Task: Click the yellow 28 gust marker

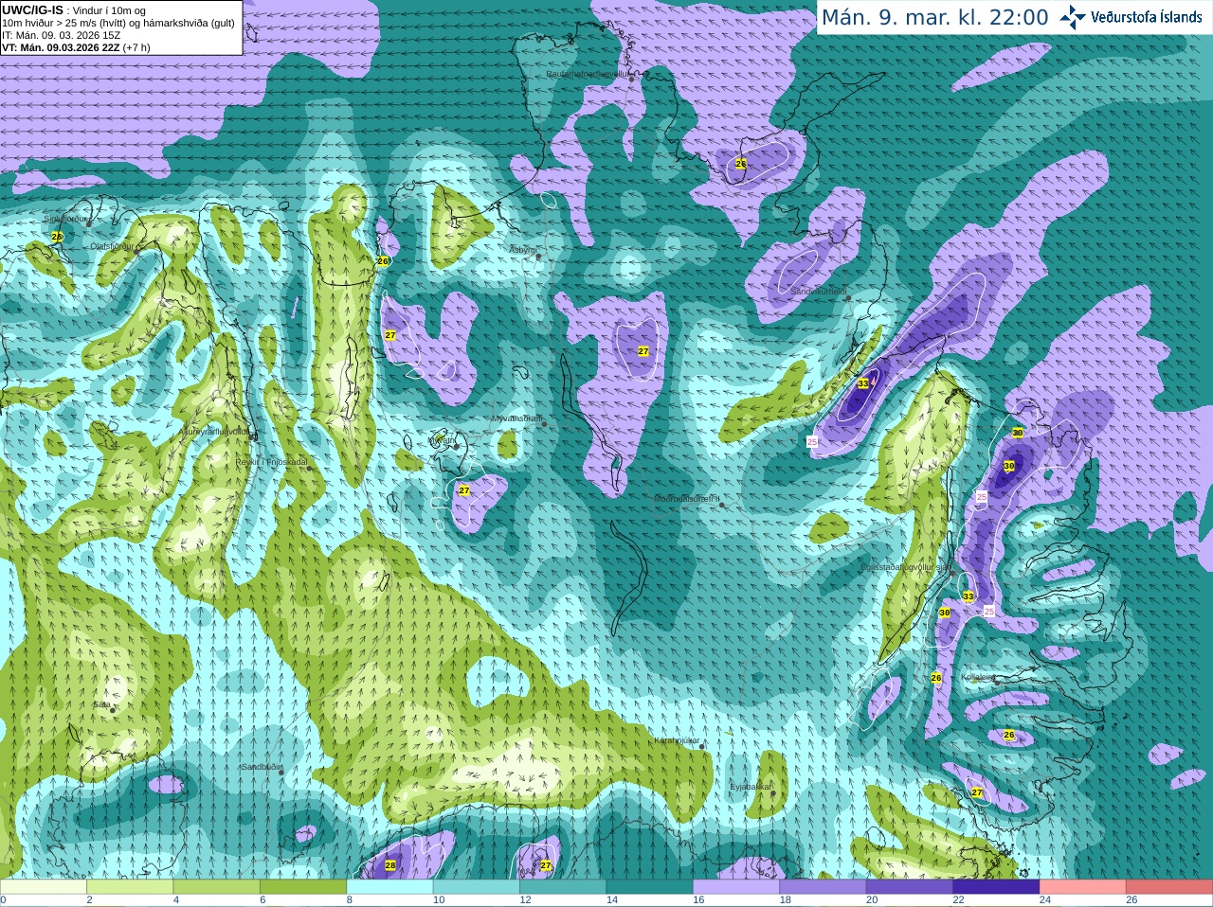Action: coord(390,865)
